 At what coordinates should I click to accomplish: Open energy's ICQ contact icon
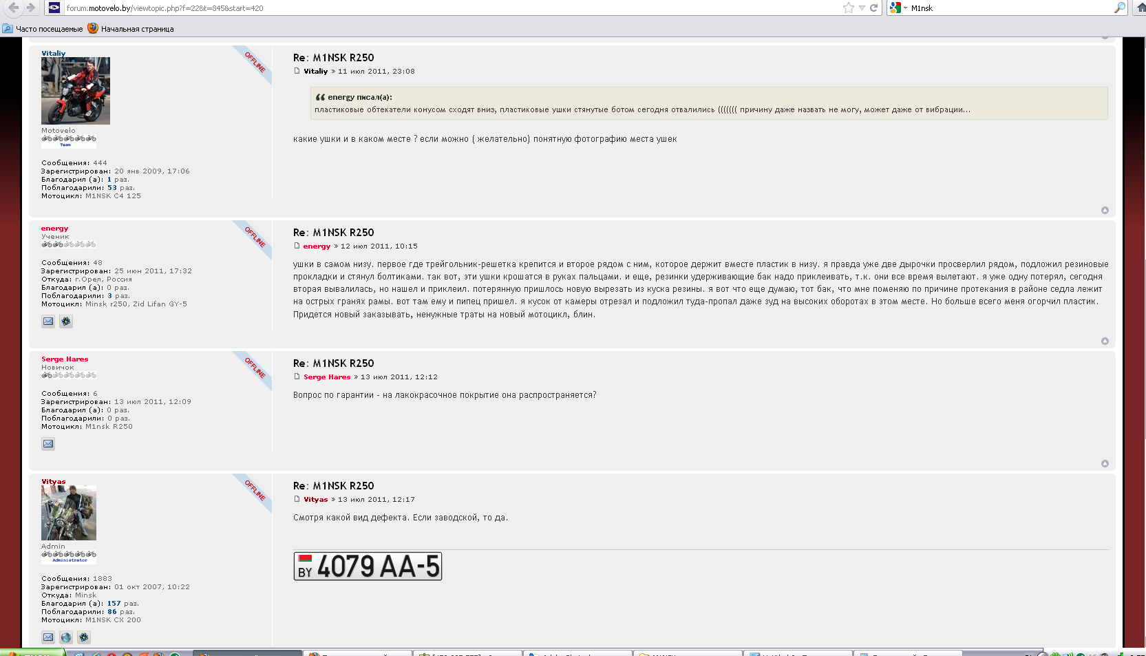point(66,321)
